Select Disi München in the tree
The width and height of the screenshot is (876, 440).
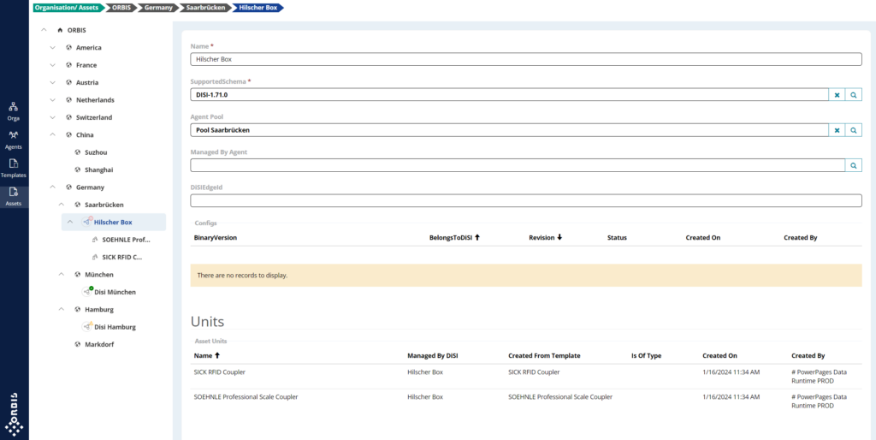114,292
